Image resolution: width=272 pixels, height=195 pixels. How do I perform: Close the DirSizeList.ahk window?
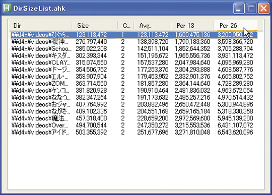click(x=263, y=8)
